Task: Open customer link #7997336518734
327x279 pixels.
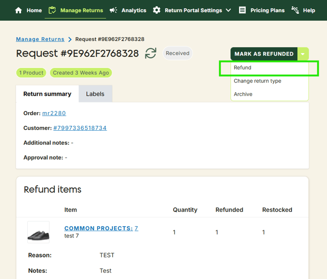Action: (x=80, y=128)
